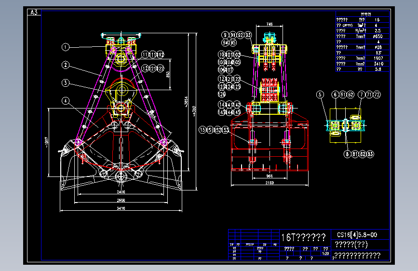
Task: Select the CS16[4]5.8-00 drawing number
Action: [357, 235]
